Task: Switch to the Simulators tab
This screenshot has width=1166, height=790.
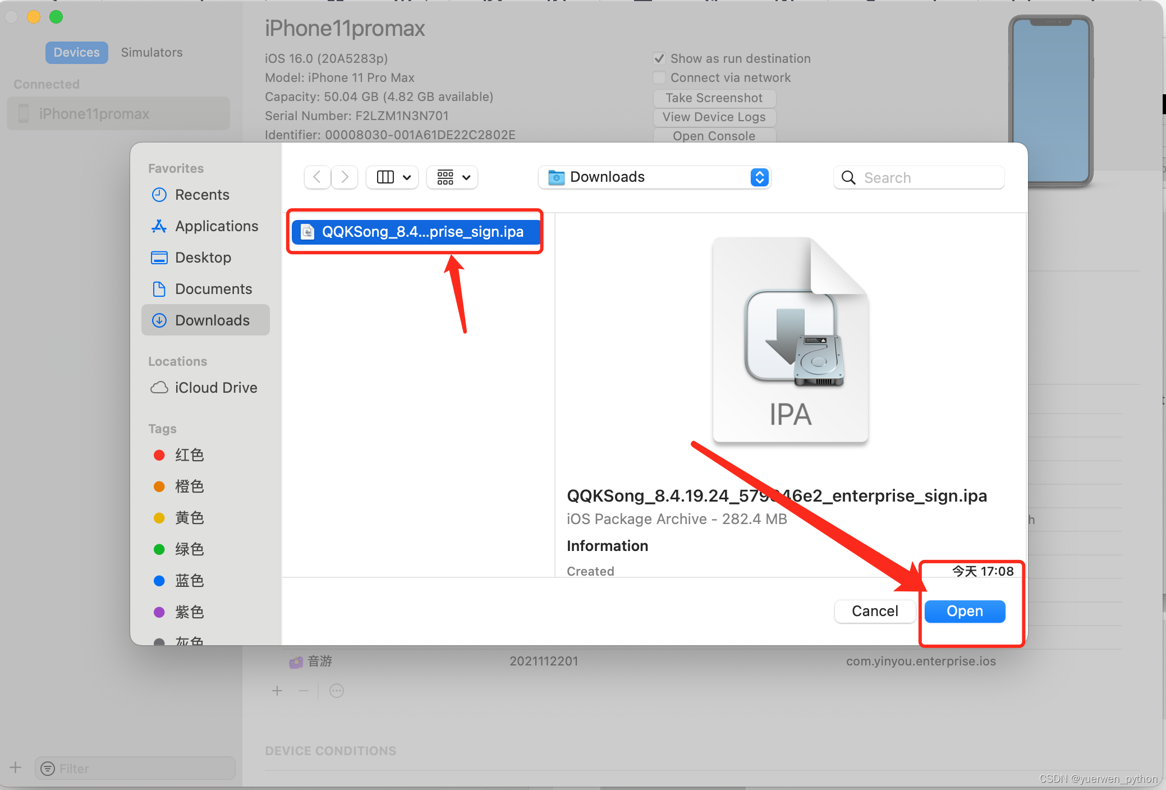Action: (x=152, y=52)
